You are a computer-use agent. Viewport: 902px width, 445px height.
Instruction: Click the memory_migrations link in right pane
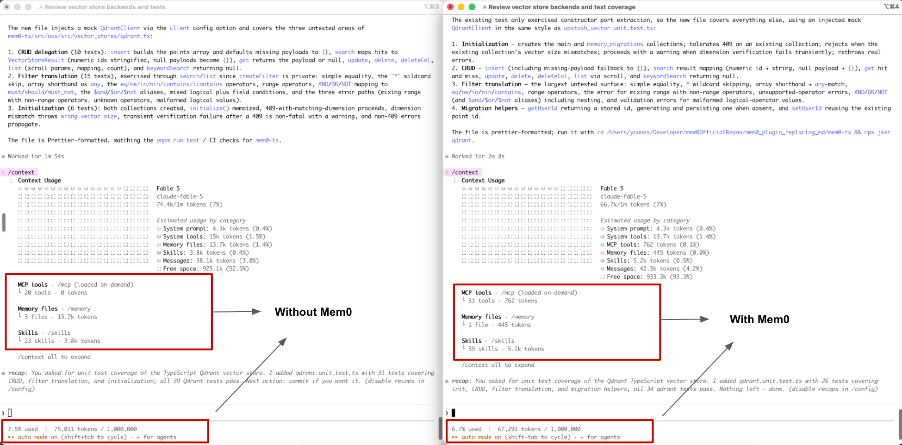pyautogui.click(x=615, y=44)
